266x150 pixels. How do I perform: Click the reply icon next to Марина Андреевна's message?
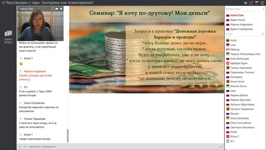[x=21, y=71]
